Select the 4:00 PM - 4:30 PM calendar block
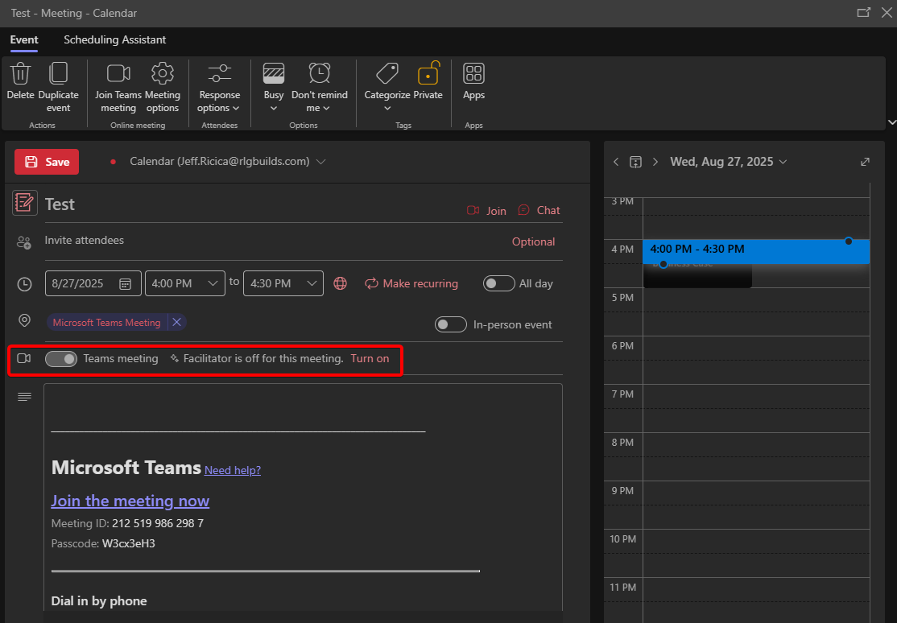This screenshot has height=623, width=897. [x=756, y=251]
